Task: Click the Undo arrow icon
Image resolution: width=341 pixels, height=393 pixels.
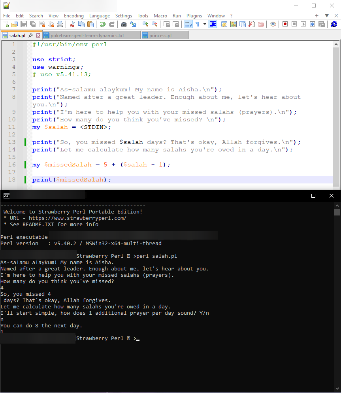Action: pos(103,24)
